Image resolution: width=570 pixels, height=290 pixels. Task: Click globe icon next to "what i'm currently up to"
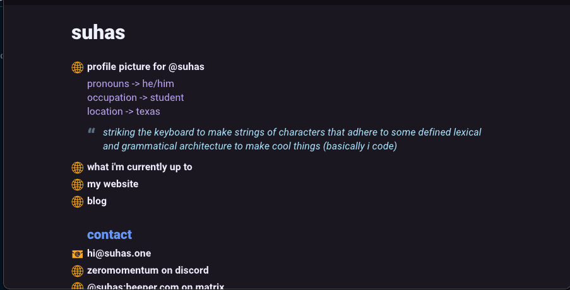(x=78, y=168)
